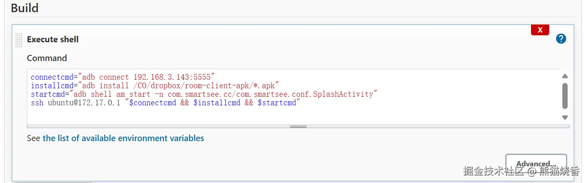
Task: Click the command box scroll-up arrow
Action: click(565, 76)
